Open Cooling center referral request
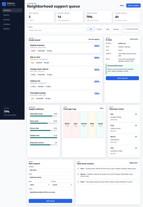Screen dimensions: 143x207 click(x=65, y=72)
